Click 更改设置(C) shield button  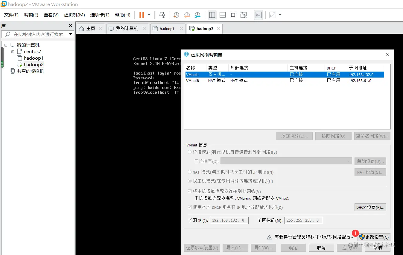(x=374, y=237)
